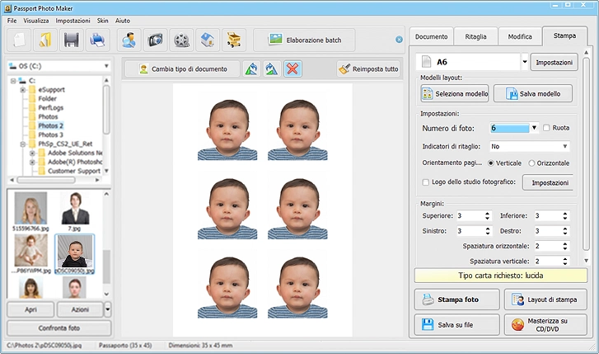Open the Visualizza menu

[x=36, y=21]
